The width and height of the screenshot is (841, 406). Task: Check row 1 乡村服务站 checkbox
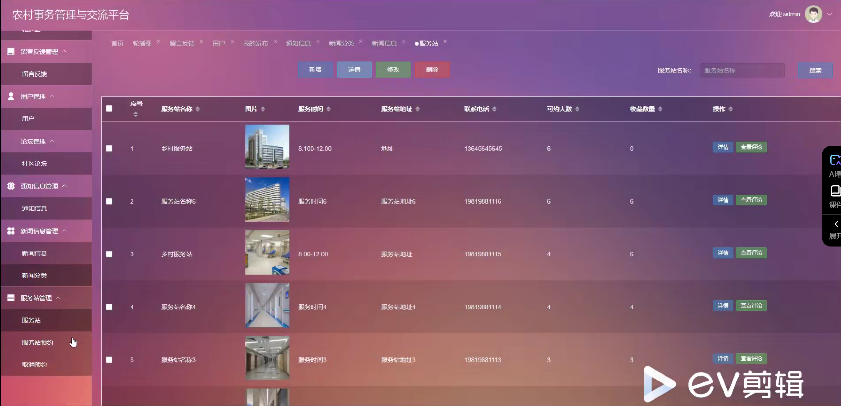(x=109, y=149)
